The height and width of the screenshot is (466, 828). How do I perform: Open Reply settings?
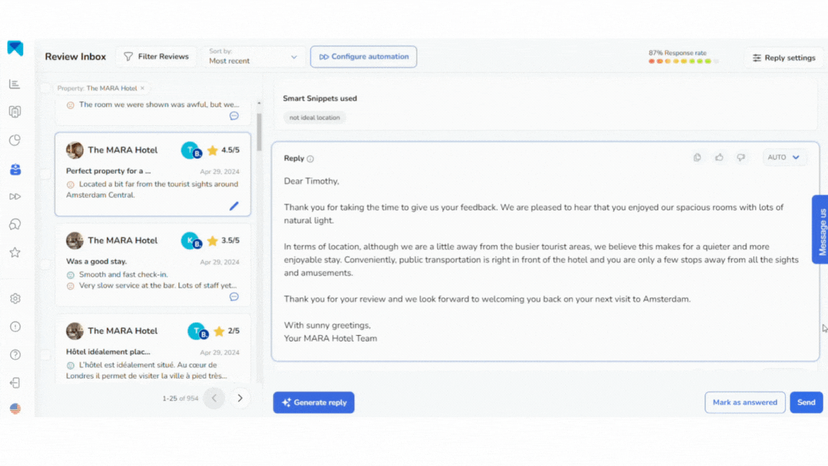click(x=783, y=58)
